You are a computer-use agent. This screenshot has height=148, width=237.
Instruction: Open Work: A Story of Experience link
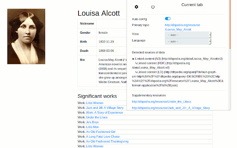coord(104,112)
